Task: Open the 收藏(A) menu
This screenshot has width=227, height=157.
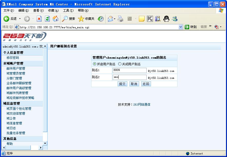Action: point(53,11)
